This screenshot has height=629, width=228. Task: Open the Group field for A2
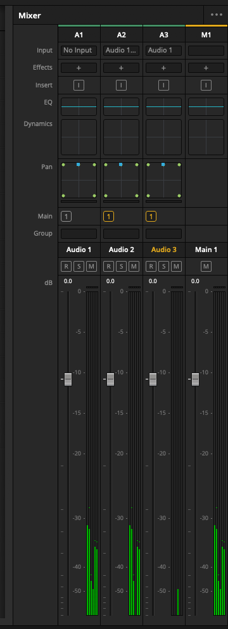click(x=121, y=234)
